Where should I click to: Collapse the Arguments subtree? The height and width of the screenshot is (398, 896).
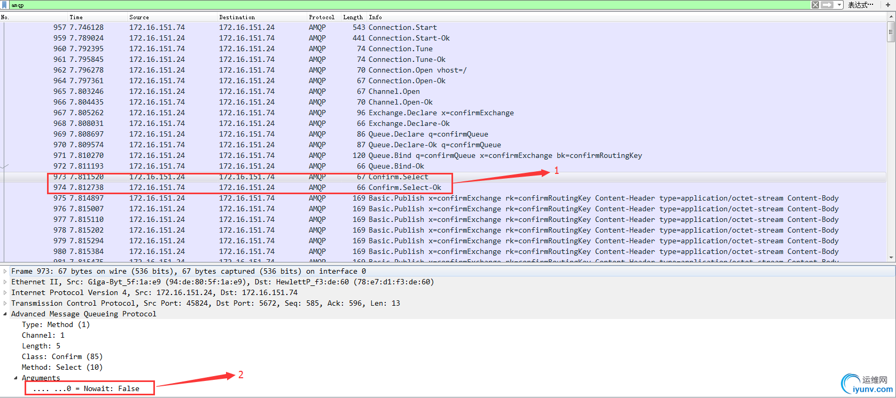[16, 378]
